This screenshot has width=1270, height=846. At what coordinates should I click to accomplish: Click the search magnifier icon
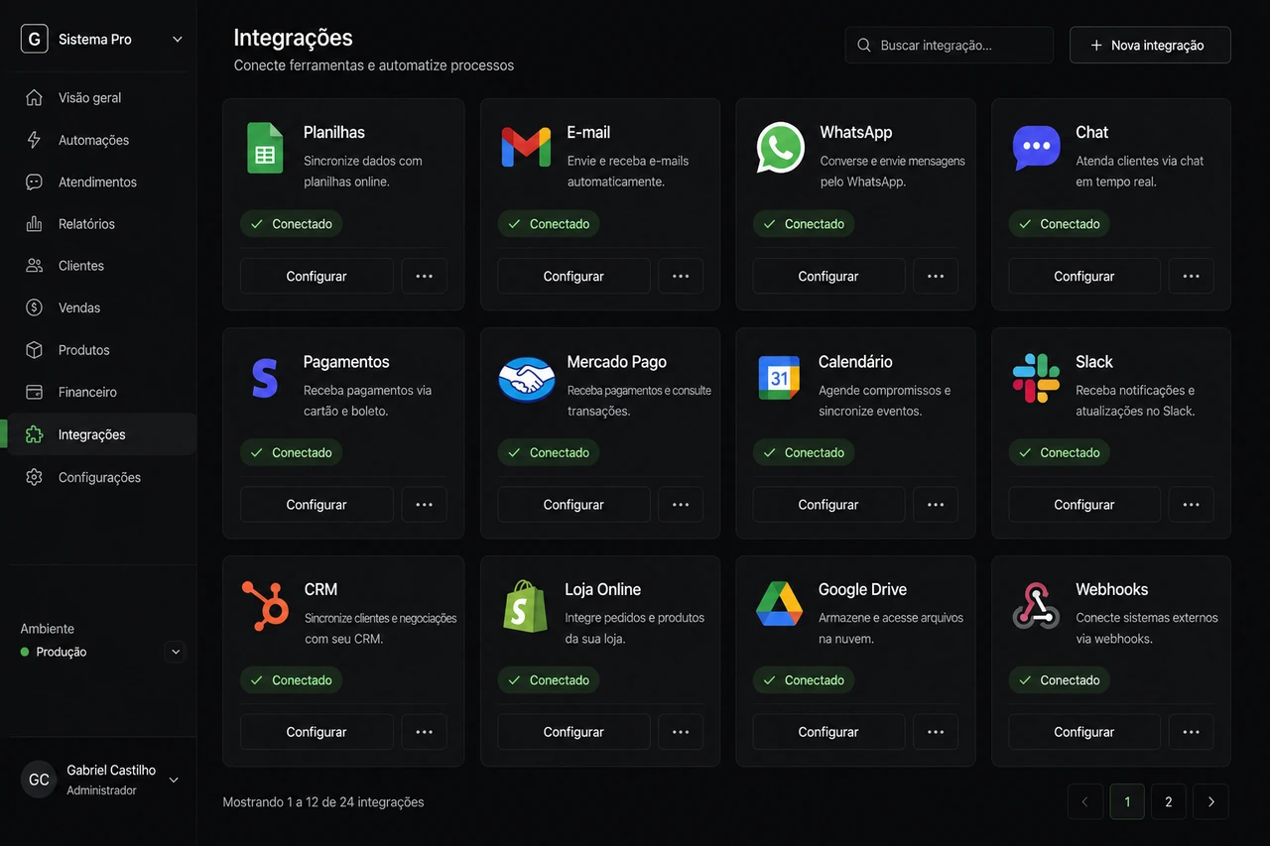(864, 45)
